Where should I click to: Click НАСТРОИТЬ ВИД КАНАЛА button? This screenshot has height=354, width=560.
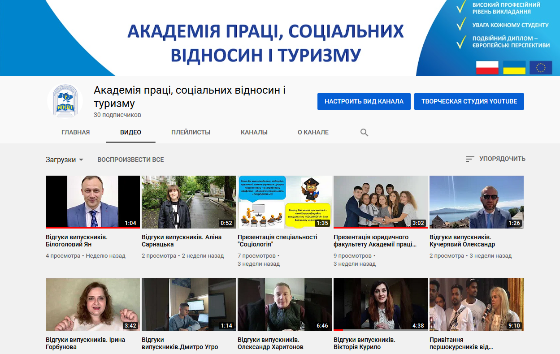pos(364,101)
